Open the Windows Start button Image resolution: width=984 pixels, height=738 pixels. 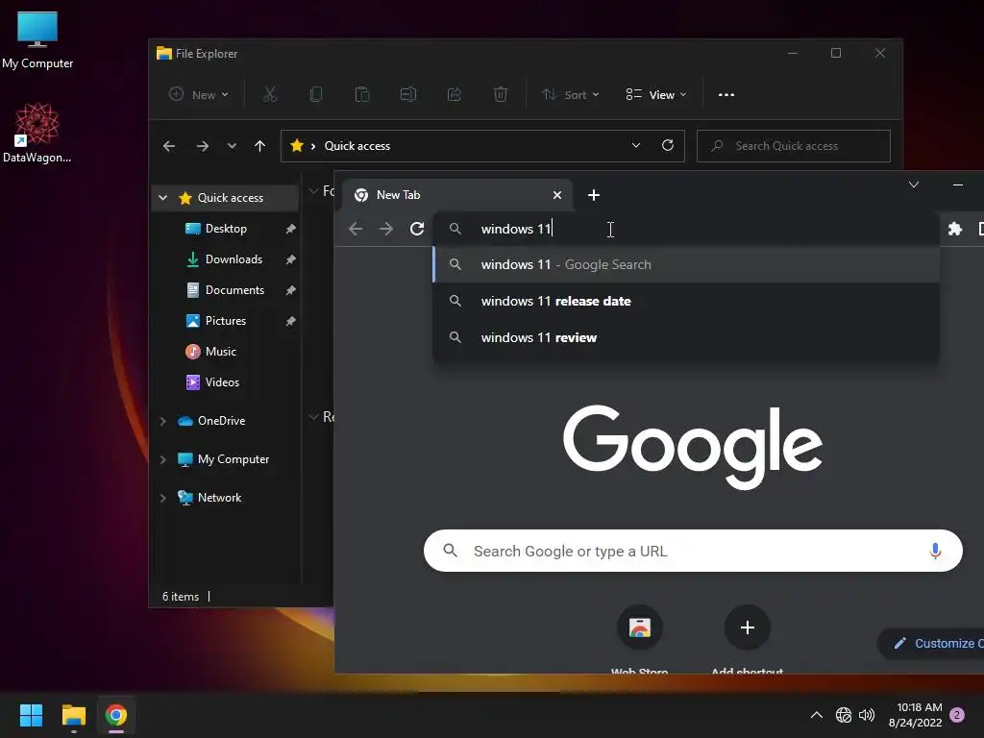click(31, 715)
